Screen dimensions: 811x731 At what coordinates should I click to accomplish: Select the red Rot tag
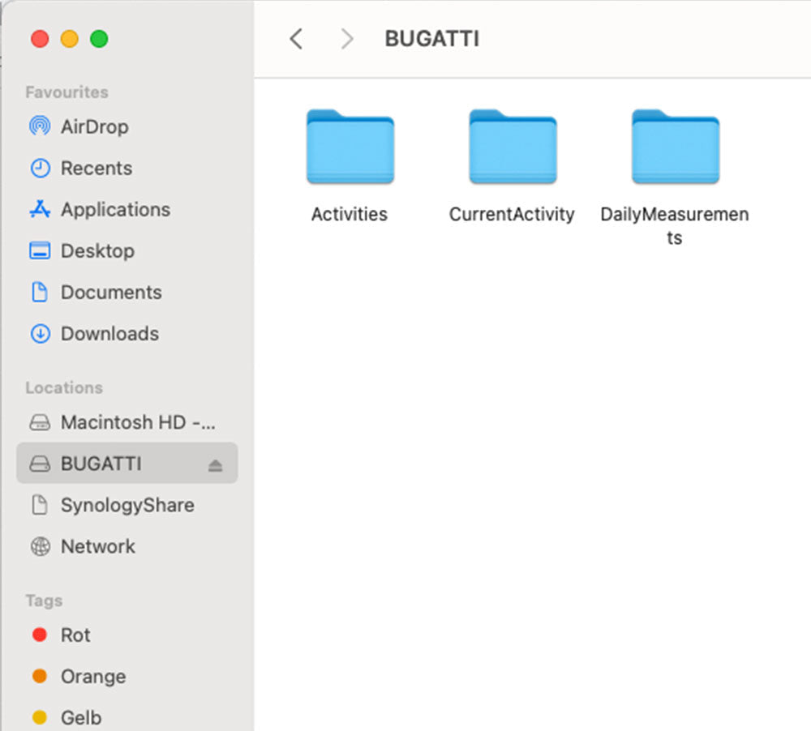pos(75,635)
